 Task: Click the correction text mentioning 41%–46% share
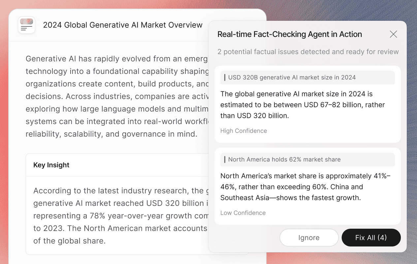[305, 187]
